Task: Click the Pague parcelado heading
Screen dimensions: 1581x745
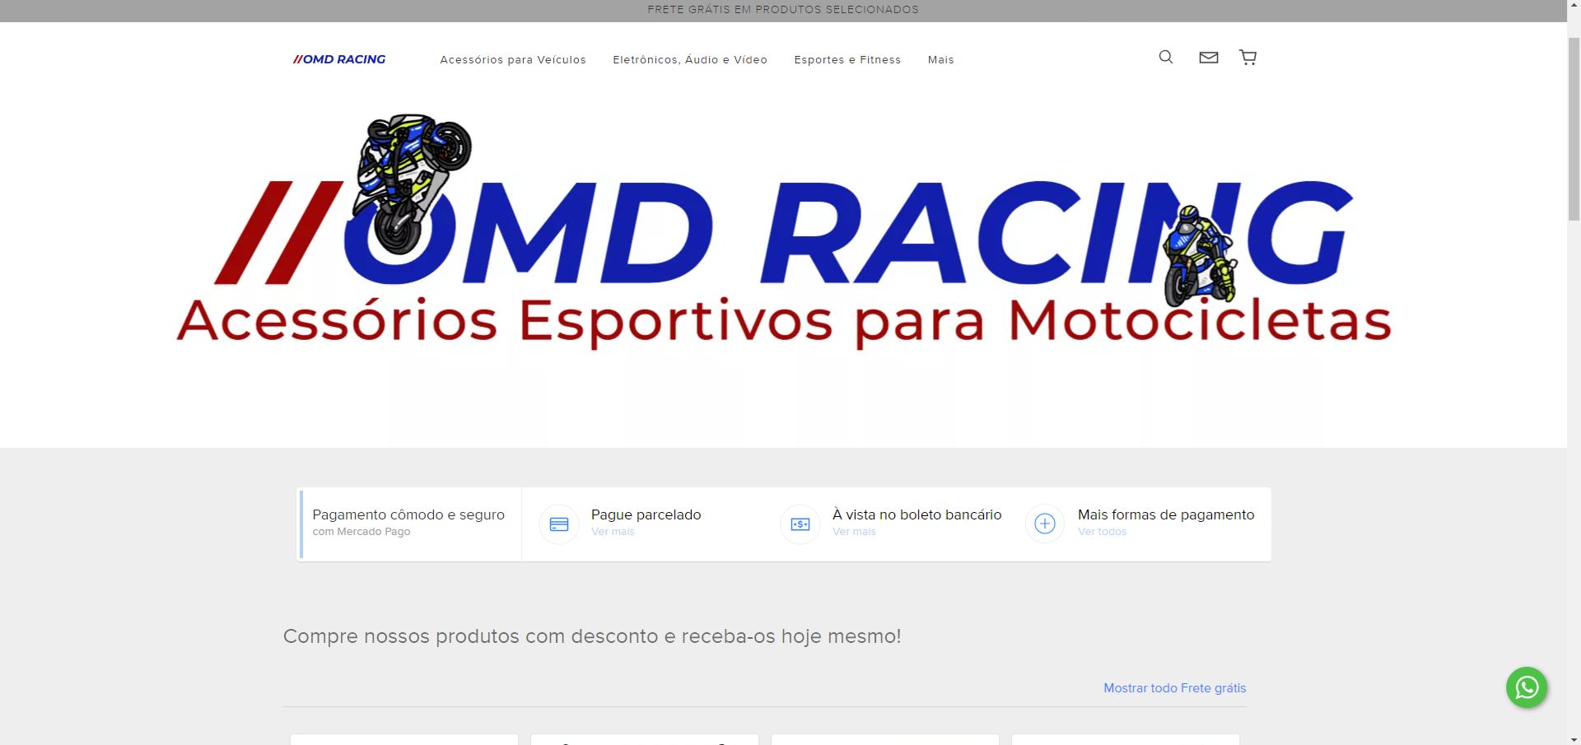Action: pyautogui.click(x=646, y=515)
